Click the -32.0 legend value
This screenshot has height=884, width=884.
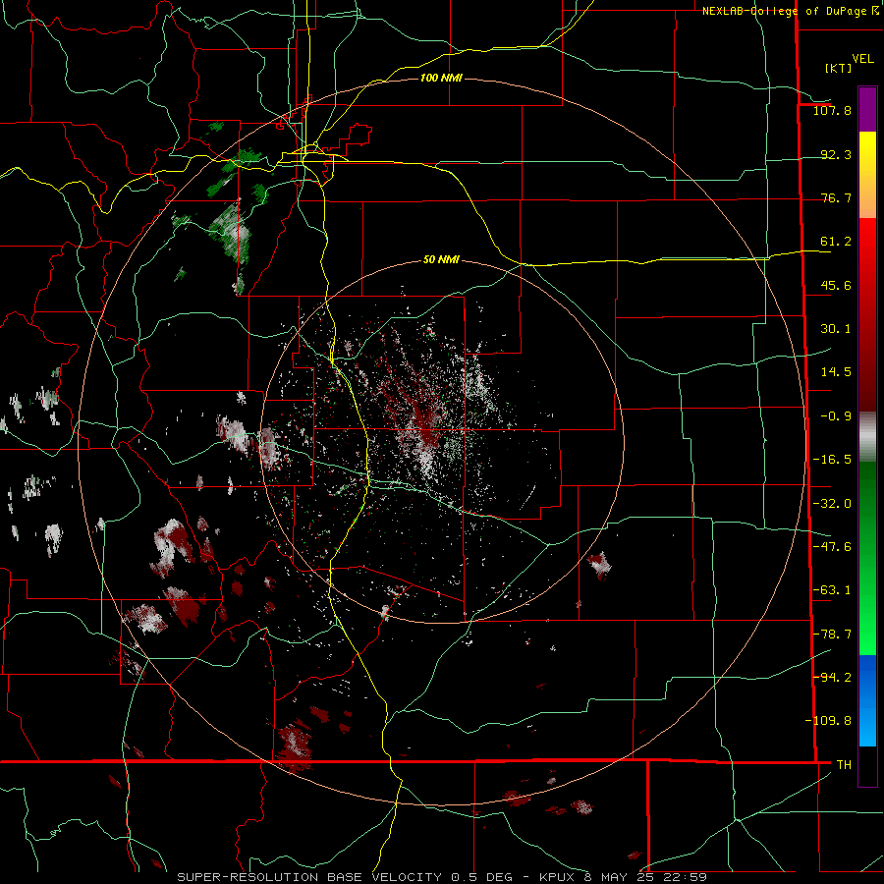coord(832,504)
